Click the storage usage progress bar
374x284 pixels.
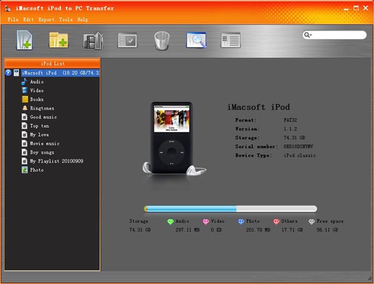point(231,209)
